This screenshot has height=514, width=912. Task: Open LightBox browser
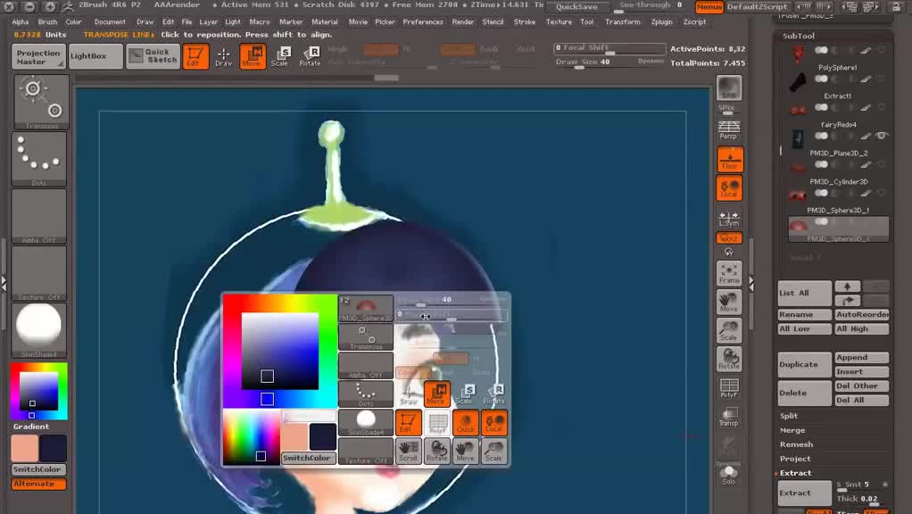pyautogui.click(x=95, y=56)
